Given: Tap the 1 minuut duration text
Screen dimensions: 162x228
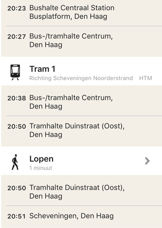Looking at the screenshot, I should click(x=41, y=168).
